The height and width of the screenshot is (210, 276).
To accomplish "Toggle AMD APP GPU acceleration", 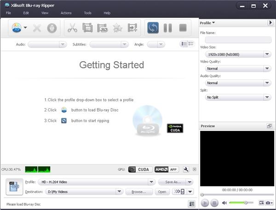I will pos(167,169).
